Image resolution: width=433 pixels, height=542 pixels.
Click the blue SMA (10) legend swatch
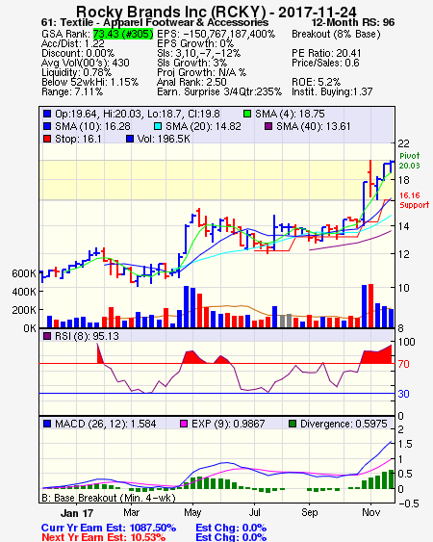coord(47,126)
